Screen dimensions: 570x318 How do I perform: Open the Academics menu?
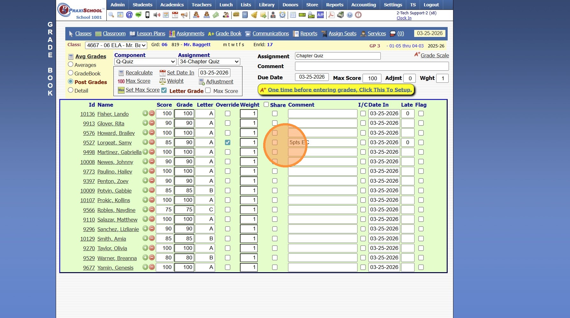tap(172, 5)
